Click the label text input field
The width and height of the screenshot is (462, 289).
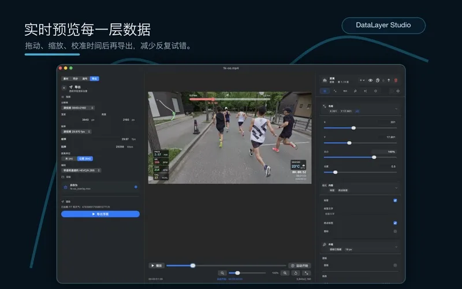[x=360, y=214]
